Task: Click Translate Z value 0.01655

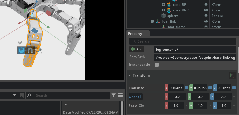Action: click(224, 88)
